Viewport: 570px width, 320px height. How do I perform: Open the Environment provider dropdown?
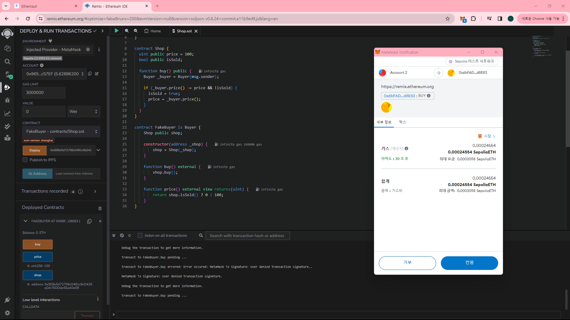pos(58,49)
